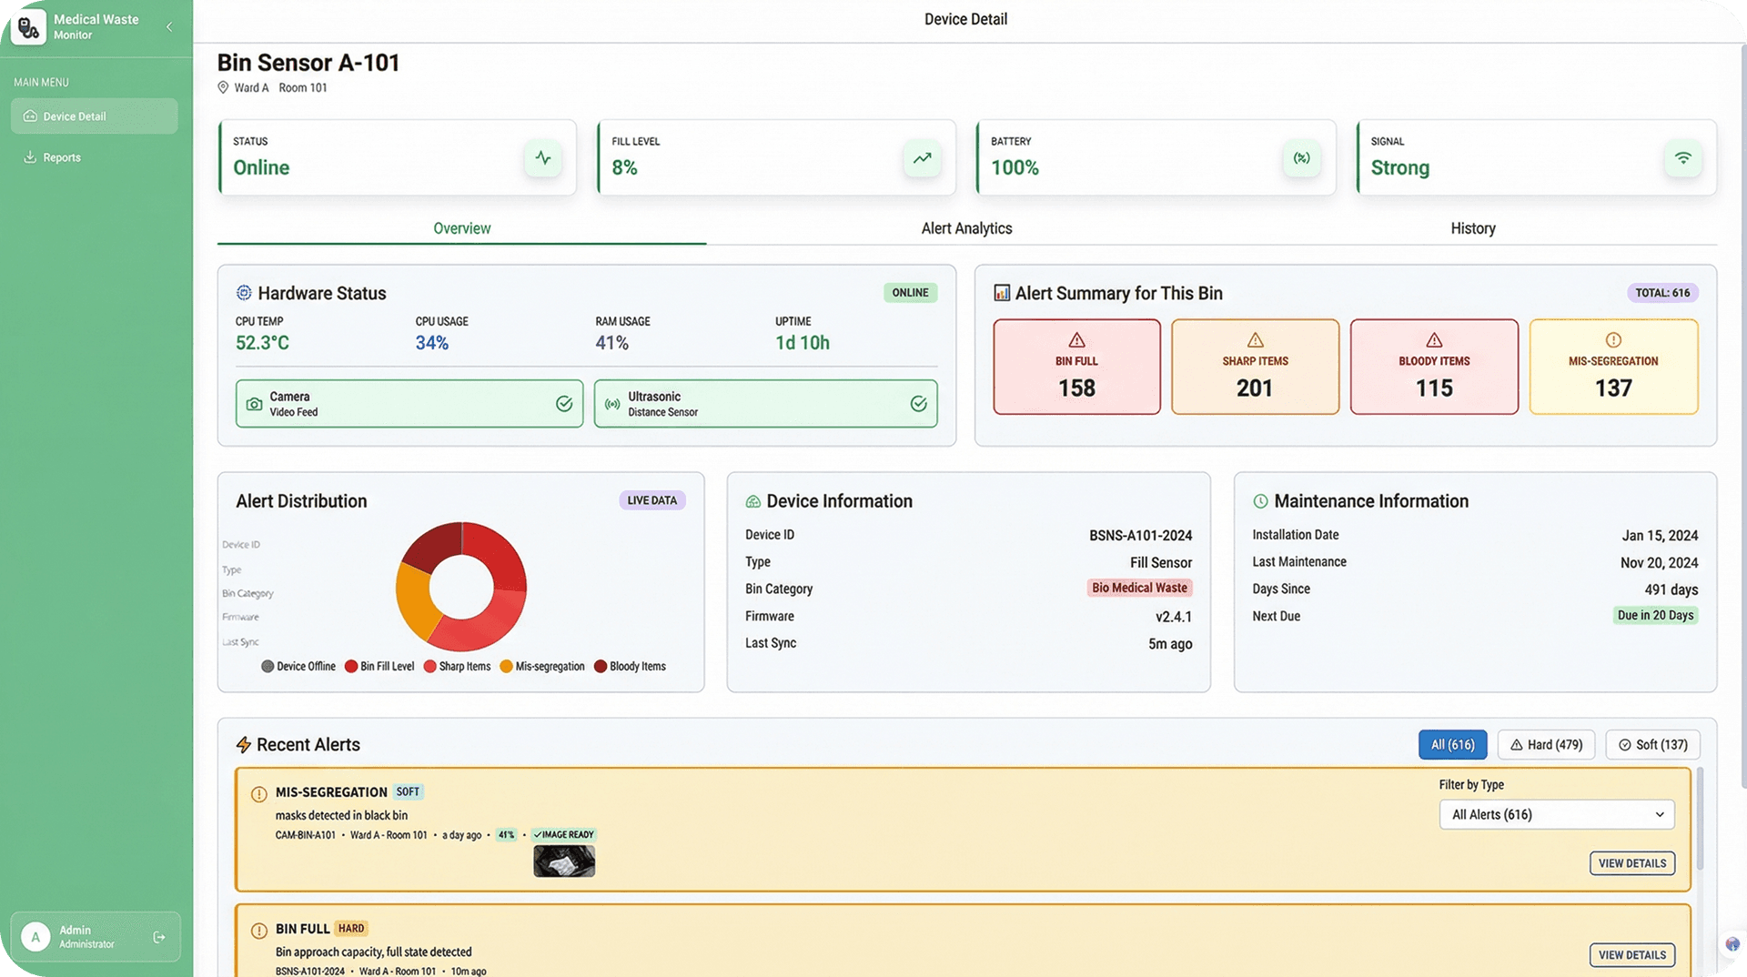
Task: Open the BIN FULL 158 alert card
Action: tap(1076, 367)
